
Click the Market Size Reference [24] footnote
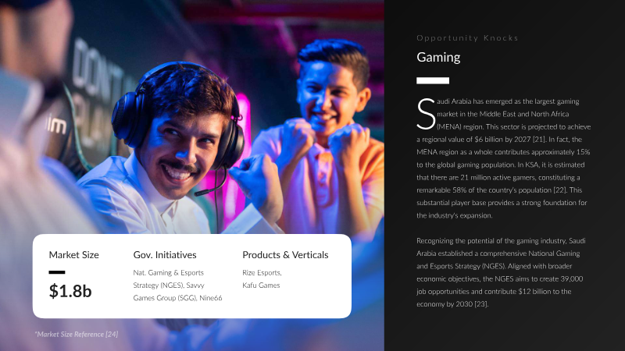point(76,335)
